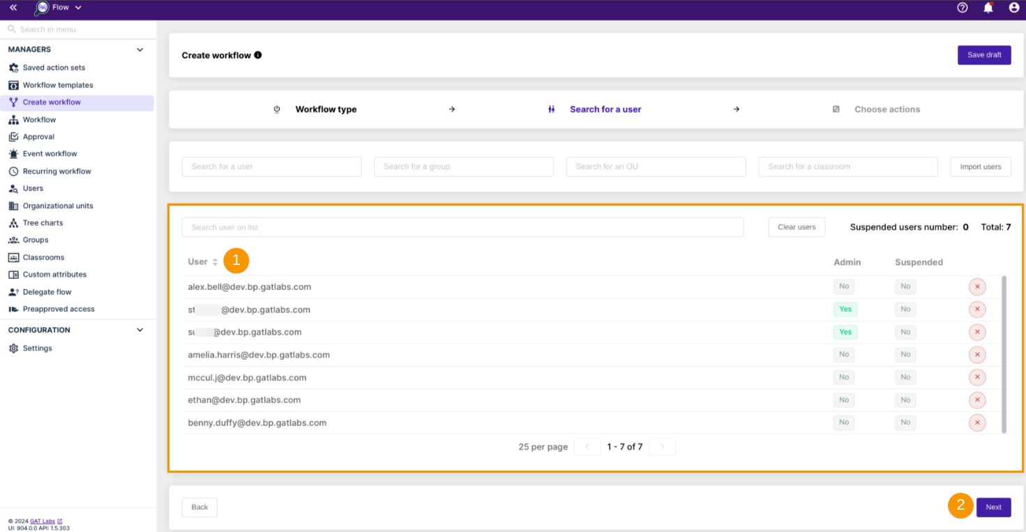Click the Search for an OU input
Viewport: 1026px width, 532px height.
(x=656, y=167)
